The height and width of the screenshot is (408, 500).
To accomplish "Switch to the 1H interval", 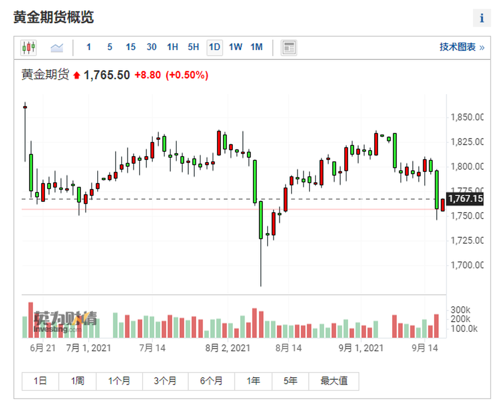I will pyautogui.click(x=172, y=47).
